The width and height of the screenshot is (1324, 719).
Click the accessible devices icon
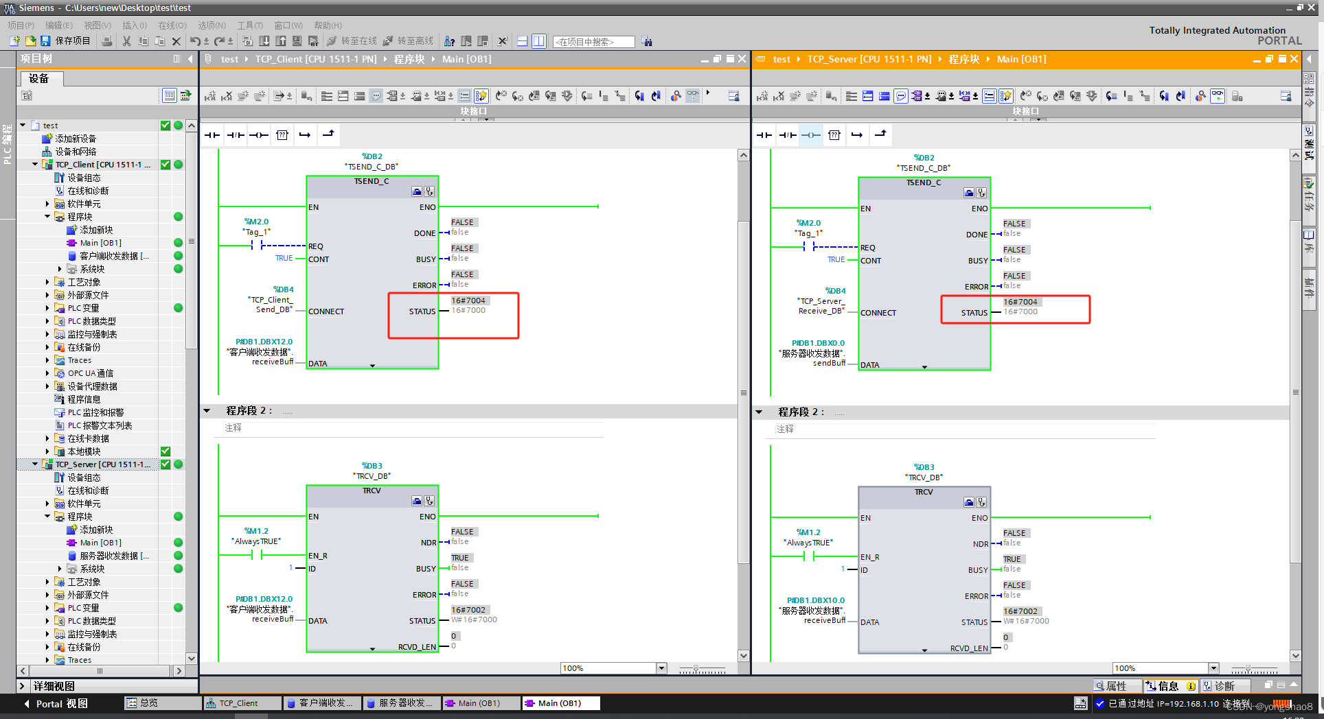[x=449, y=41]
